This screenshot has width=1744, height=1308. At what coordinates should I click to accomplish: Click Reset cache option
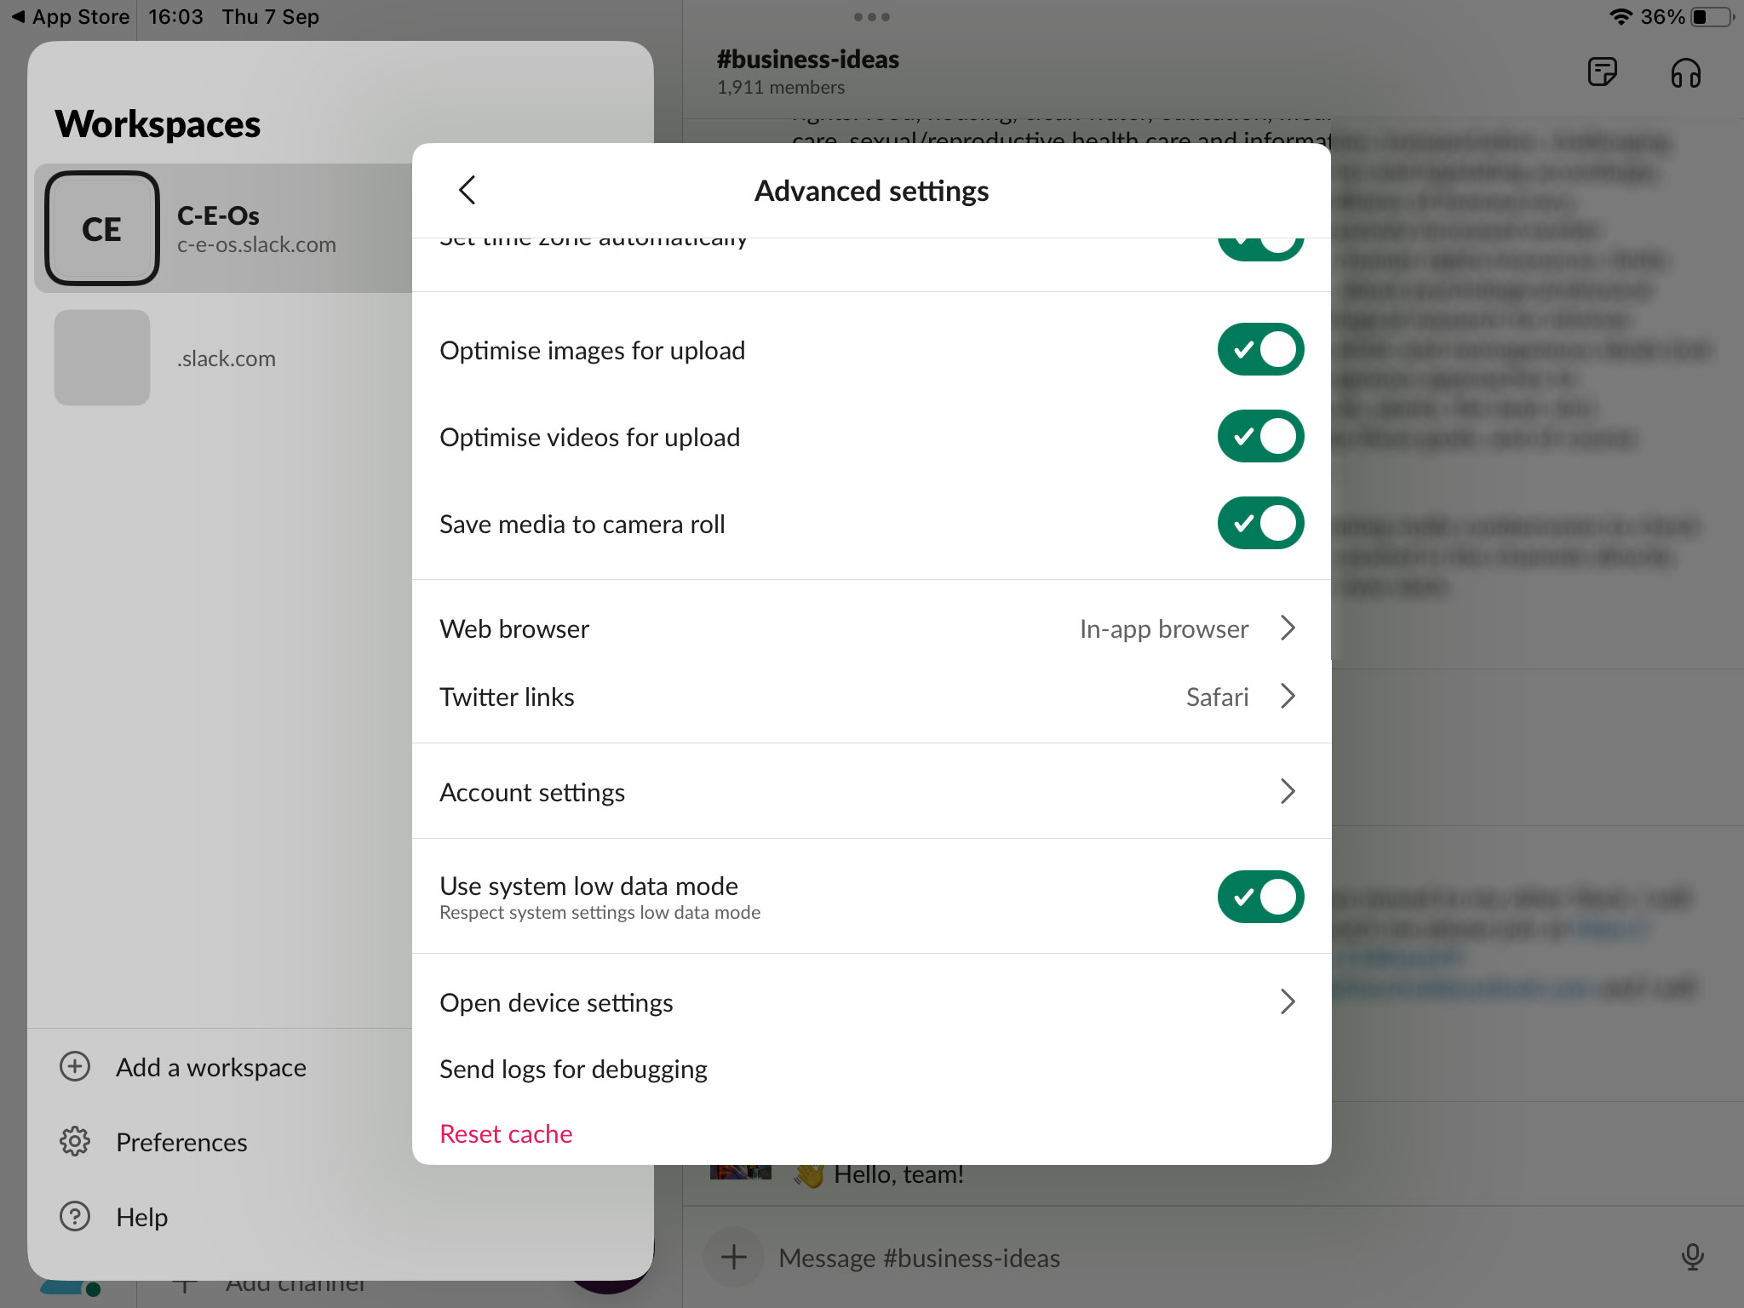505,1132
